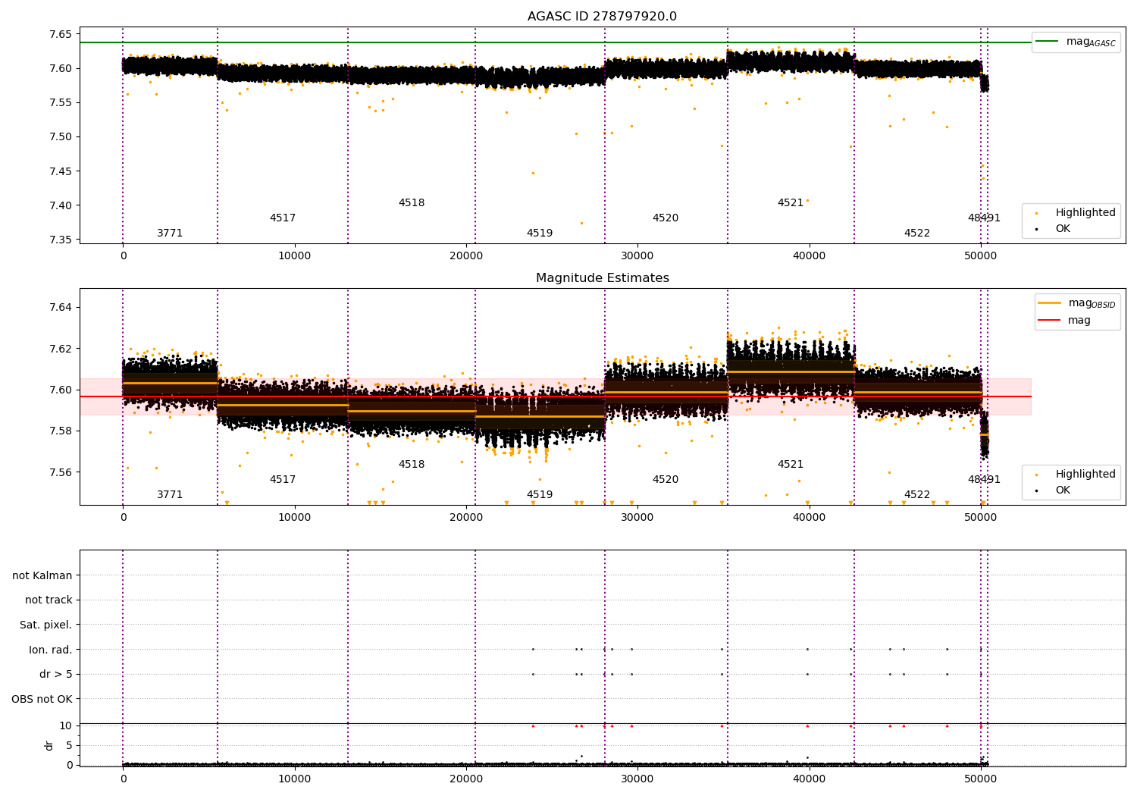
Task: Select the mag AGASC legend entry in the top plot
Action: click(1076, 42)
